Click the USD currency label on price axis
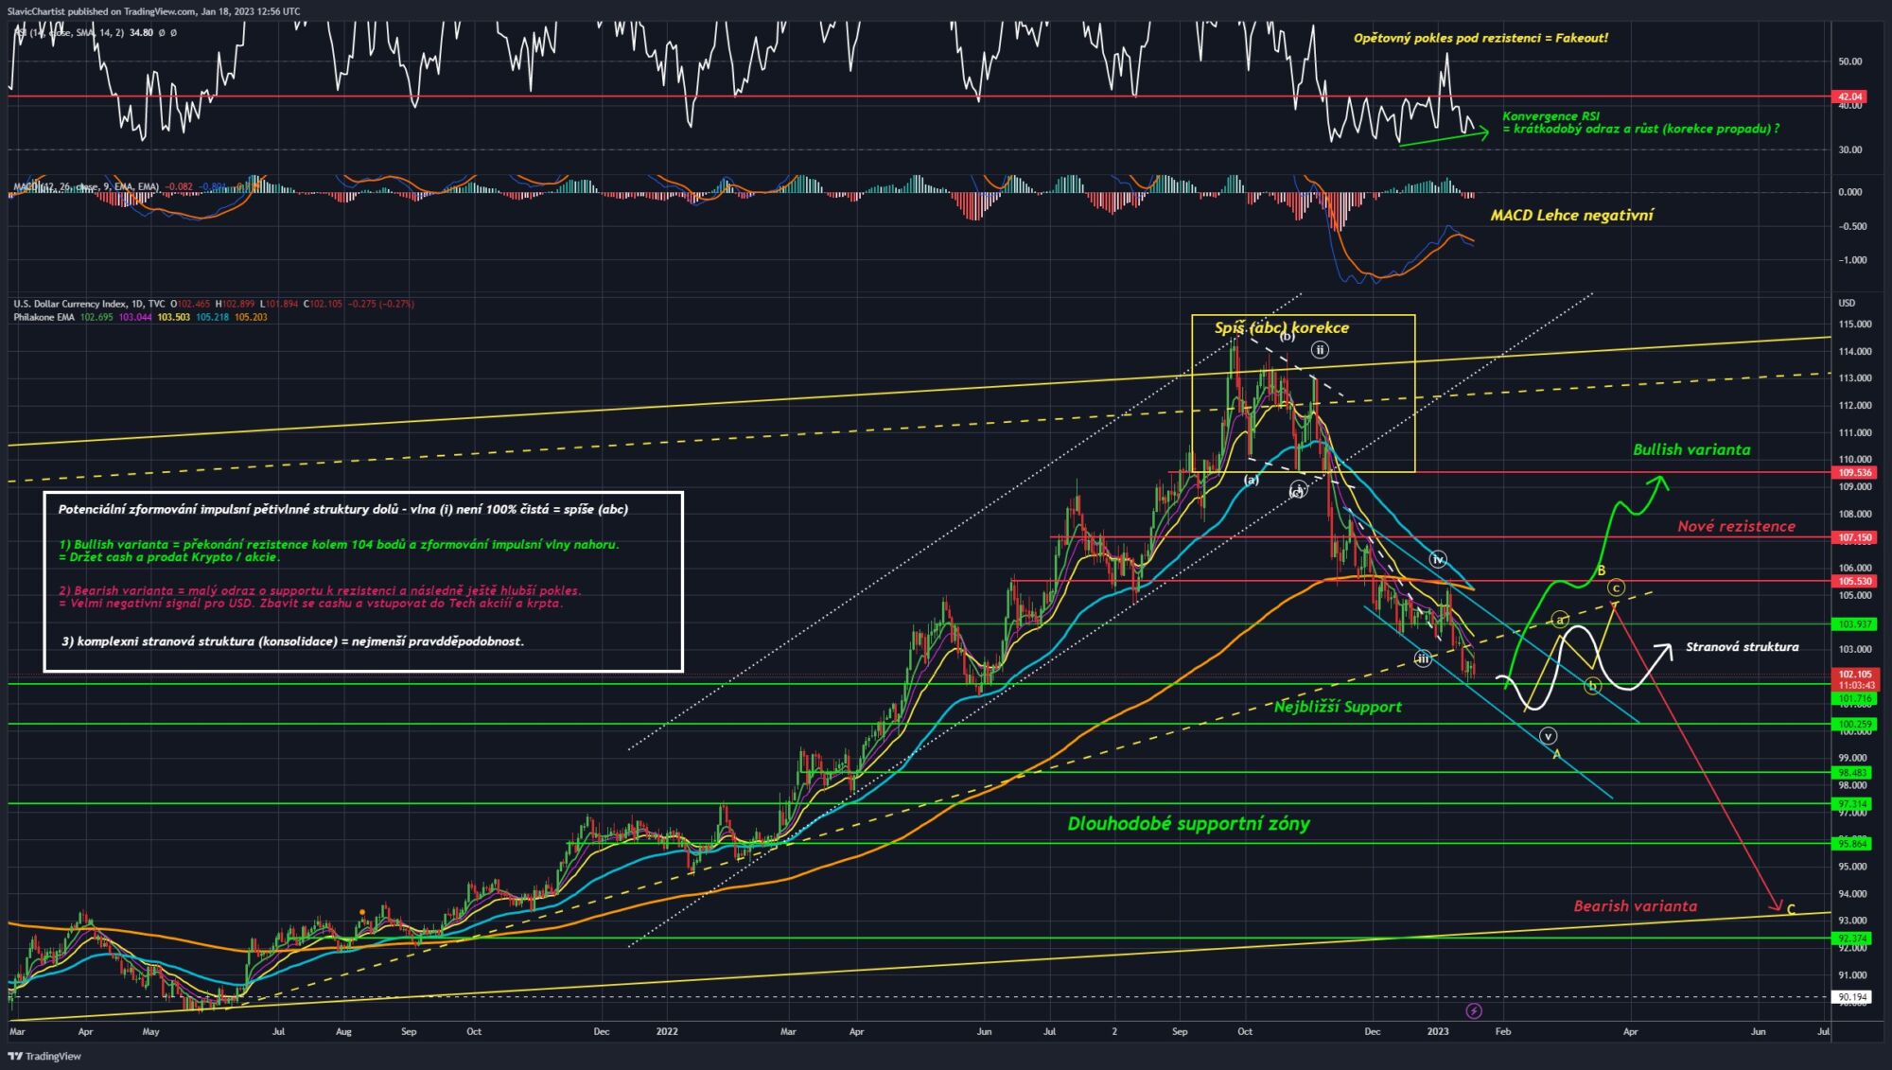Viewport: 1892px width, 1070px height. click(x=1847, y=303)
